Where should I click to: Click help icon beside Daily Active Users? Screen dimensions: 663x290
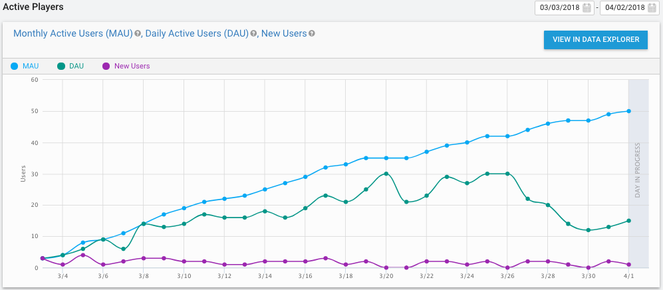[254, 33]
